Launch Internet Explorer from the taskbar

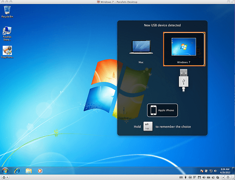(x=17, y=171)
